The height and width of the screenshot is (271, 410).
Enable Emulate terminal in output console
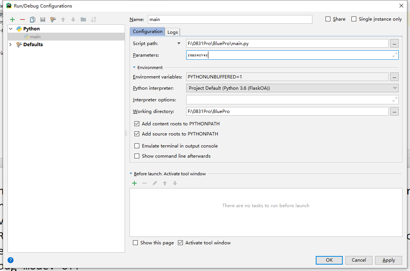point(137,146)
